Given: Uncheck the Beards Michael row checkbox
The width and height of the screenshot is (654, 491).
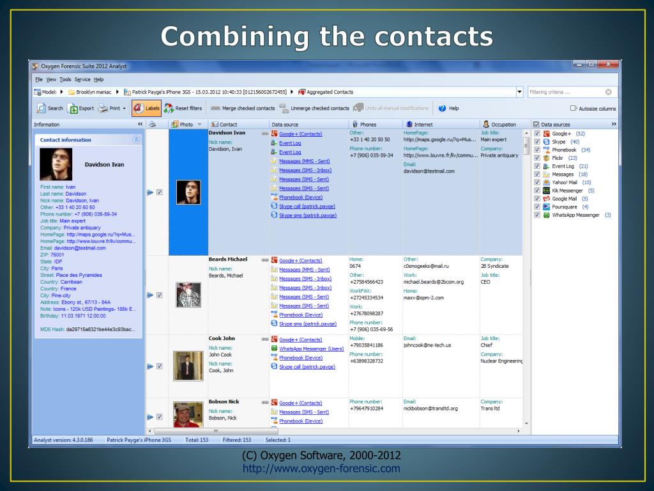Looking at the screenshot, I should [159, 295].
